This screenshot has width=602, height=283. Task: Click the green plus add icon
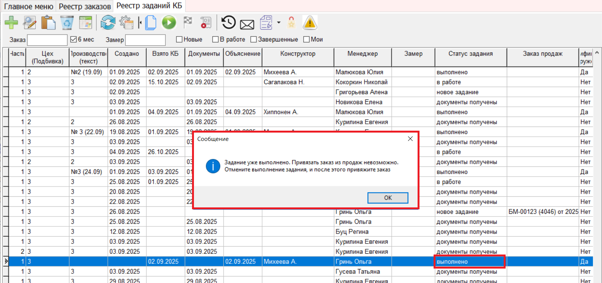11,23
